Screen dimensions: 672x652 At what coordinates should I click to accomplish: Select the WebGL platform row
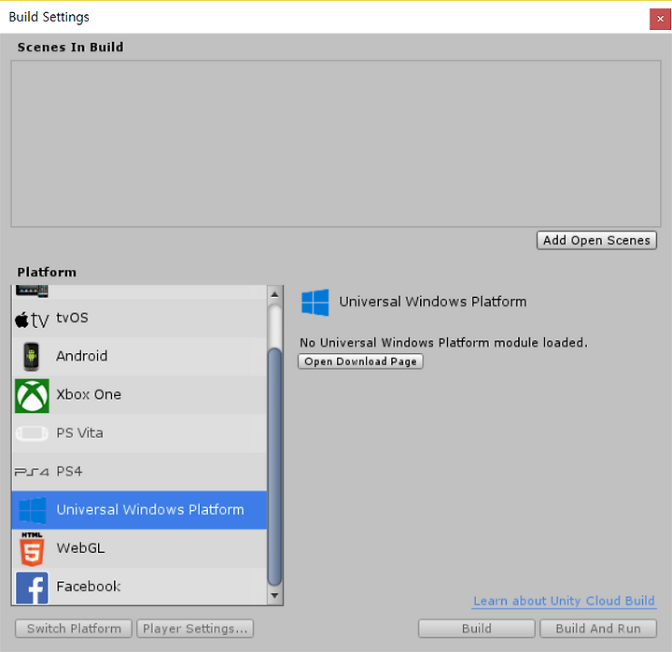pyautogui.click(x=139, y=548)
